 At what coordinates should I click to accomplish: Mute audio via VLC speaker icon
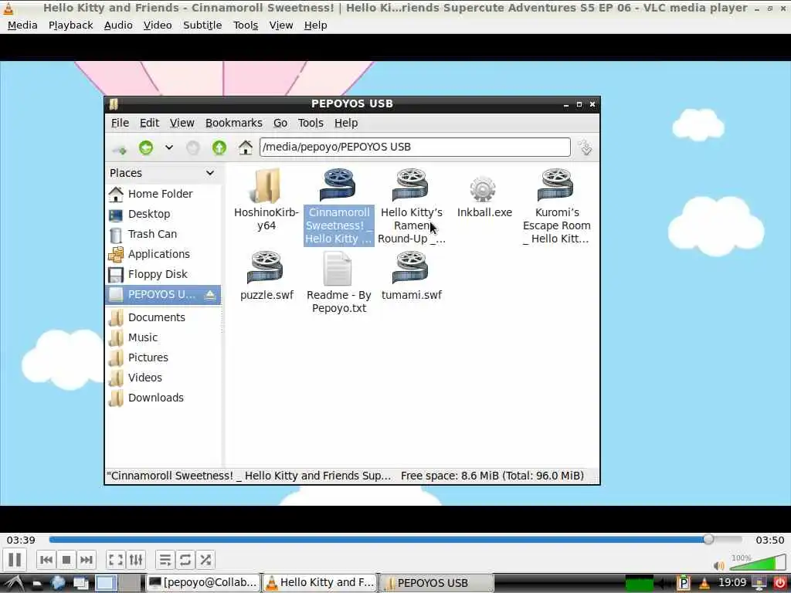(719, 565)
